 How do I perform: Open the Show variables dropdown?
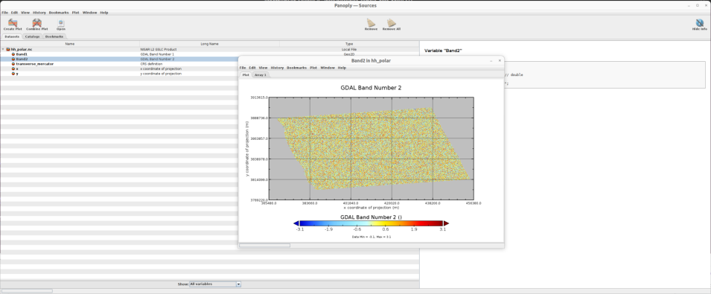point(215,284)
